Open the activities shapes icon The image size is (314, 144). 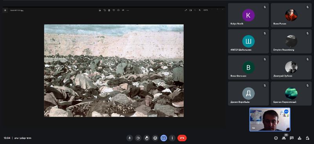pyautogui.click(x=299, y=138)
